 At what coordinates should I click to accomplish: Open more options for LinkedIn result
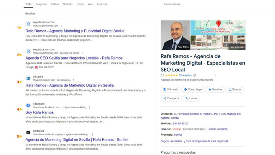tap(73, 80)
